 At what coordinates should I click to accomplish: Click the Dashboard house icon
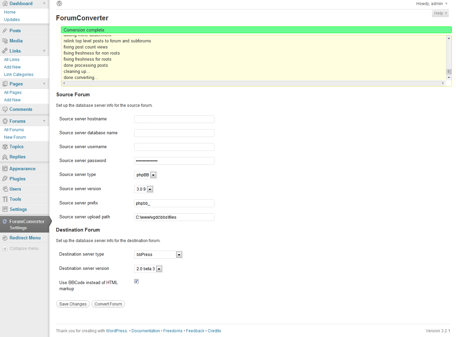click(5, 3)
